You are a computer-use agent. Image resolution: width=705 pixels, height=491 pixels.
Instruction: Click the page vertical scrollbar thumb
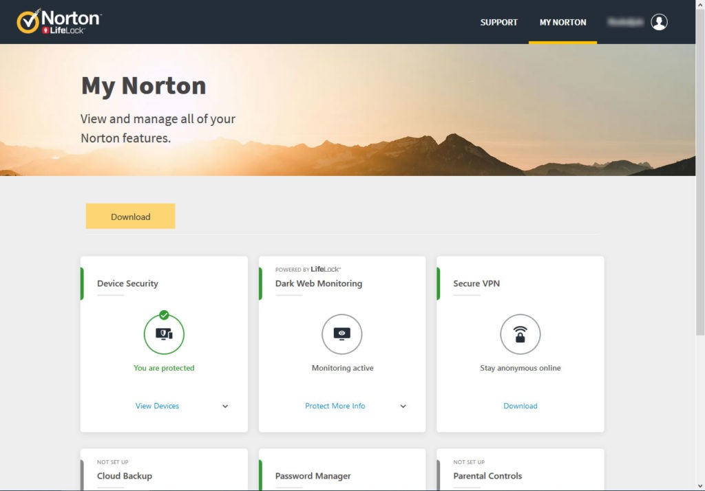(700, 173)
